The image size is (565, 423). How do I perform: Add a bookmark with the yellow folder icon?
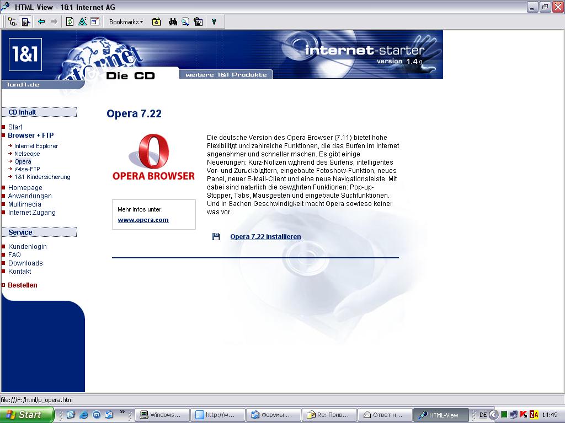click(156, 22)
